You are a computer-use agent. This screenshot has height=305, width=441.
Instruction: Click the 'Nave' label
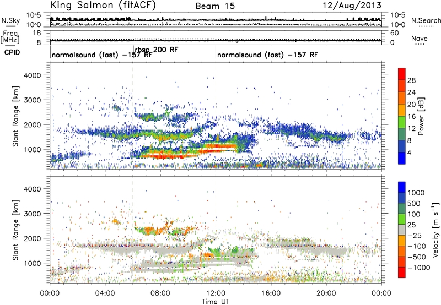pos(420,38)
